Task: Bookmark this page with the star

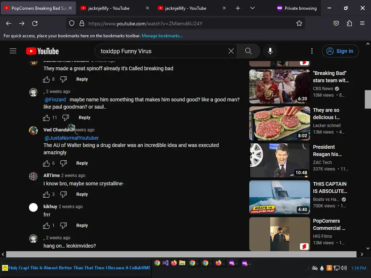Action: tap(299, 24)
